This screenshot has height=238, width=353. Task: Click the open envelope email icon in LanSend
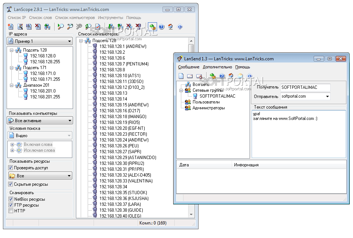coord(240,76)
